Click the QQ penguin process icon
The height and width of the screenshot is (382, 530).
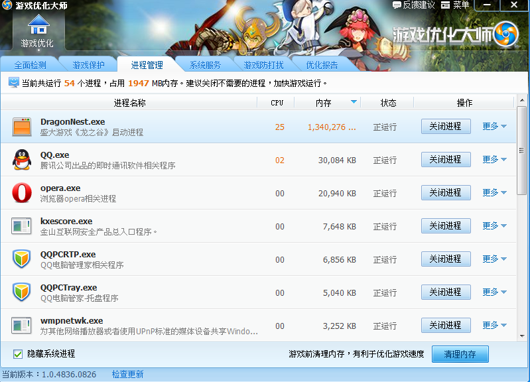coord(22,160)
